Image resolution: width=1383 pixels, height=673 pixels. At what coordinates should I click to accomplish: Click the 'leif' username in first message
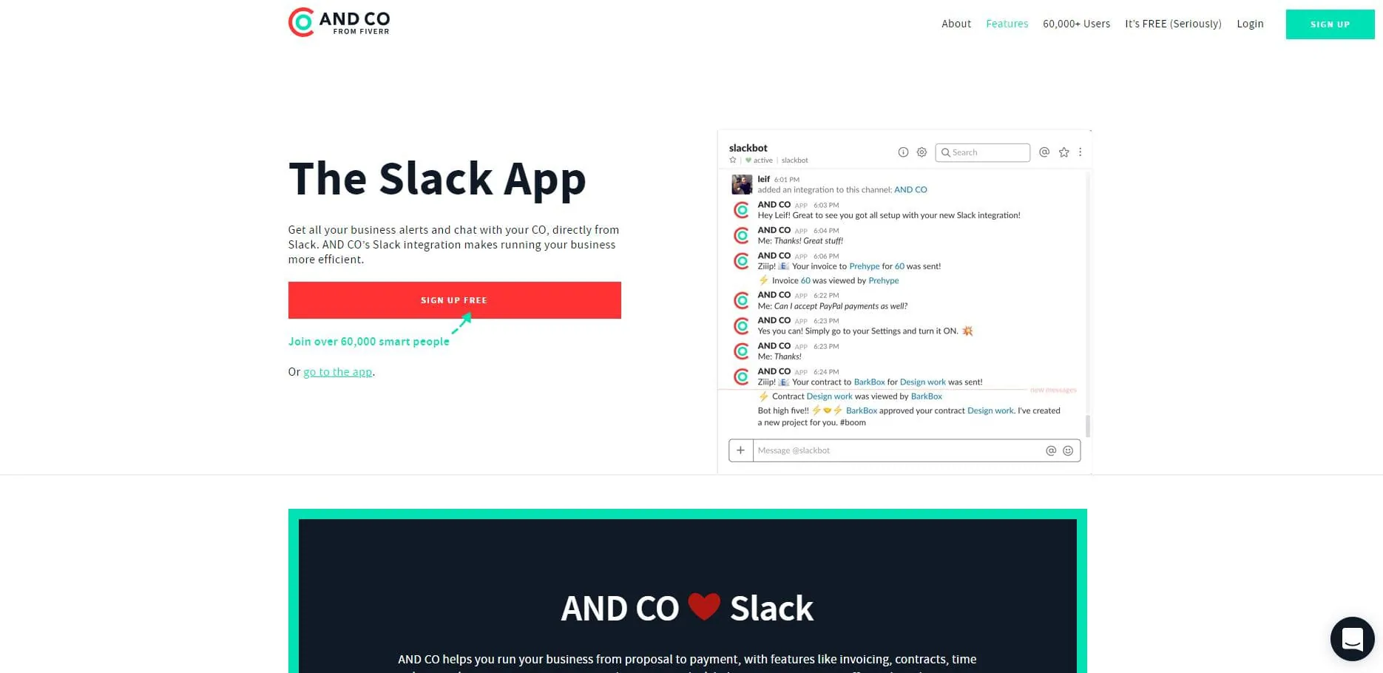pyautogui.click(x=764, y=179)
